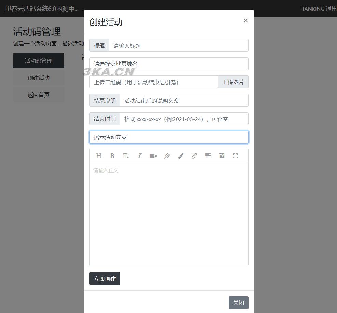Focus the 标题 input field
337x313 pixels.
click(x=178, y=46)
